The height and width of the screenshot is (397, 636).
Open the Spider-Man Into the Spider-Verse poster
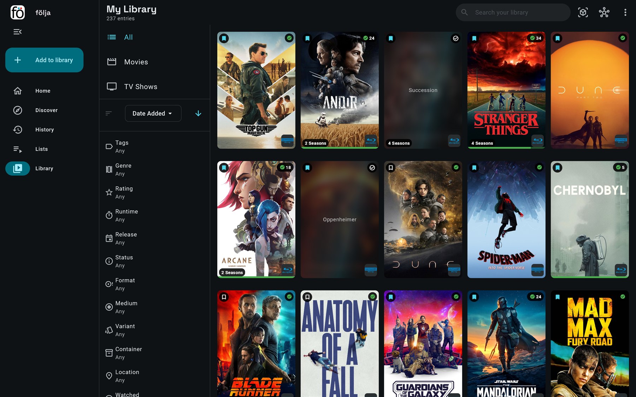(x=506, y=219)
